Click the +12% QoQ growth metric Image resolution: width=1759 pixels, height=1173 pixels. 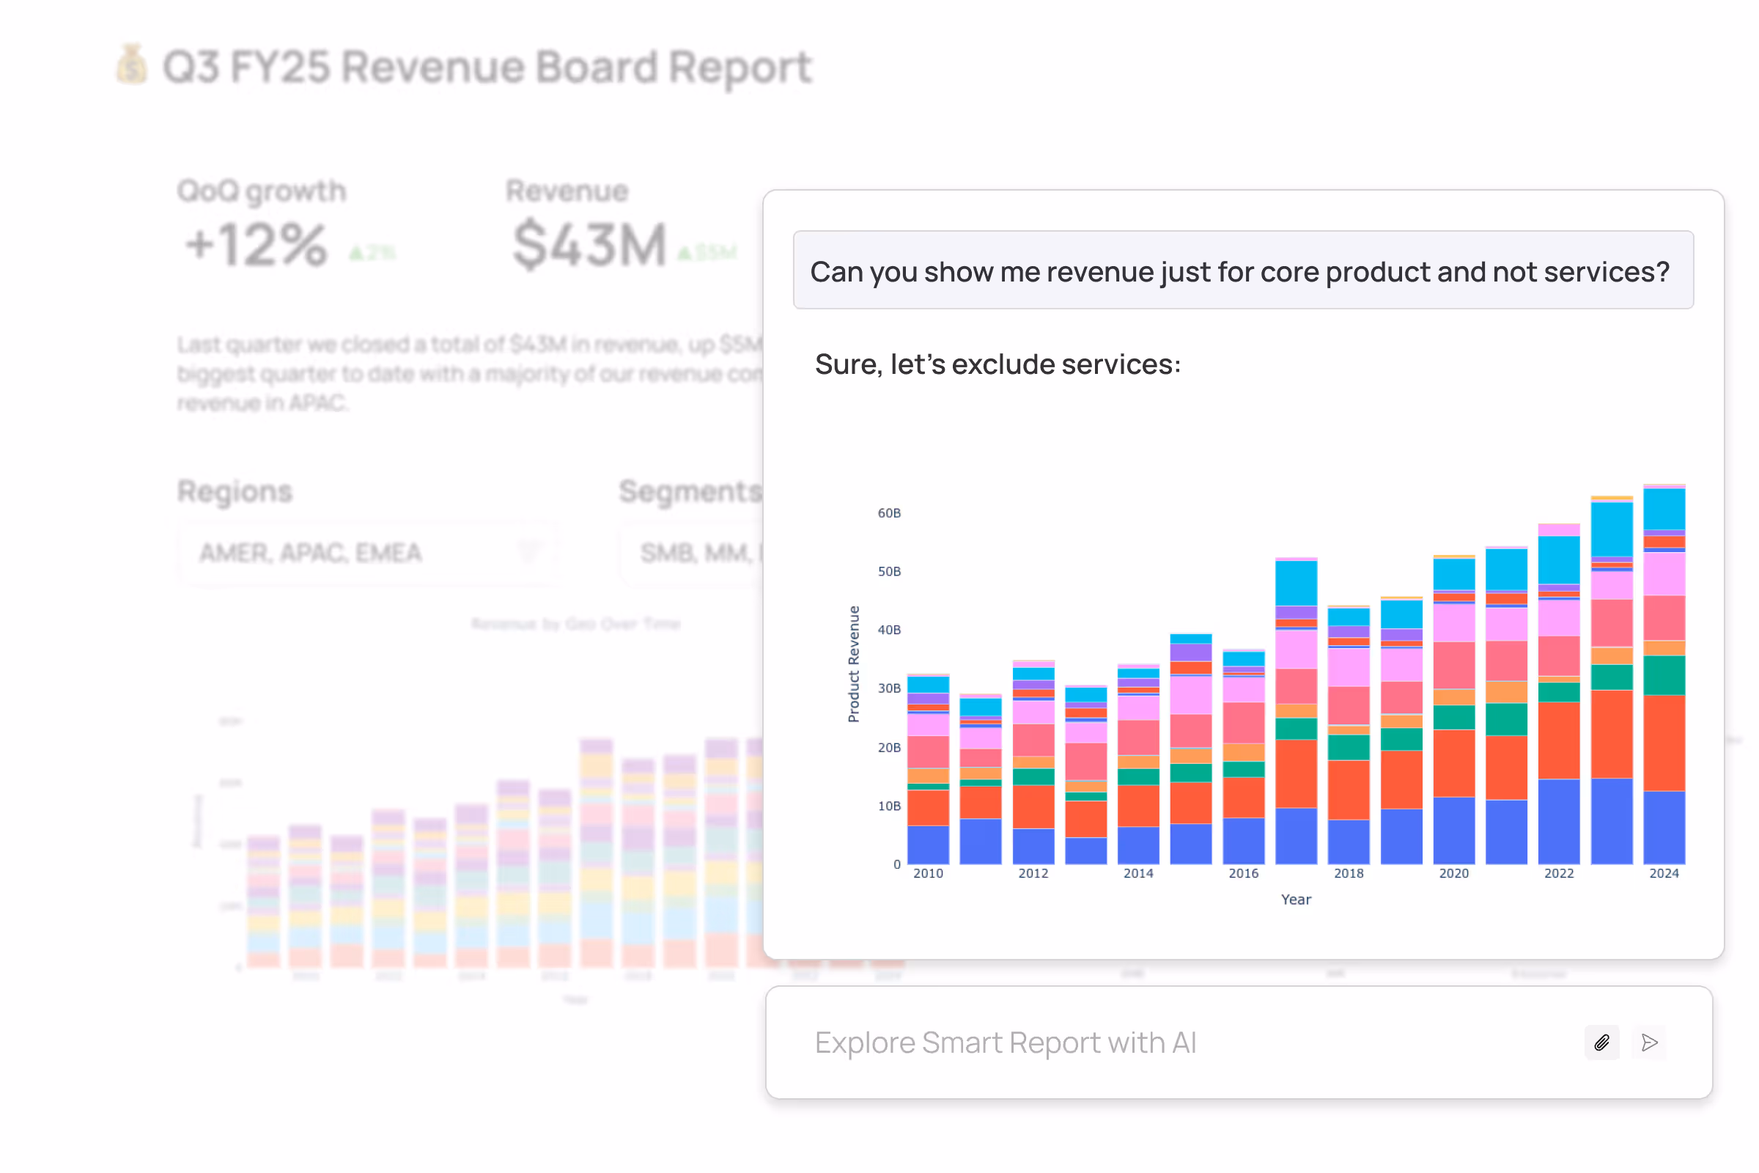pos(257,245)
